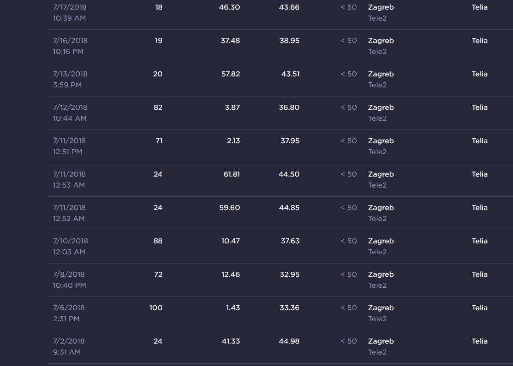Screen dimensions: 513x366
Task: Click the ping value of 100
Action: pos(156,308)
